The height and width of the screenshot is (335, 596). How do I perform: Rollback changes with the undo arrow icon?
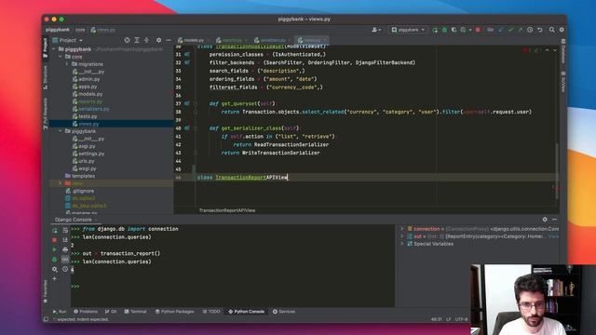click(x=540, y=30)
